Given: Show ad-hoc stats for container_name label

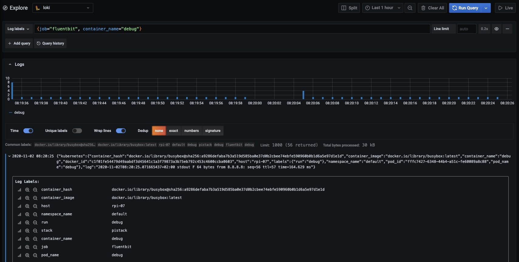Looking at the screenshot, I should click(x=19, y=239).
